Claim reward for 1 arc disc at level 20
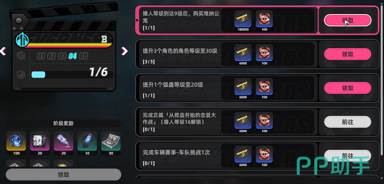 (x=347, y=88)
